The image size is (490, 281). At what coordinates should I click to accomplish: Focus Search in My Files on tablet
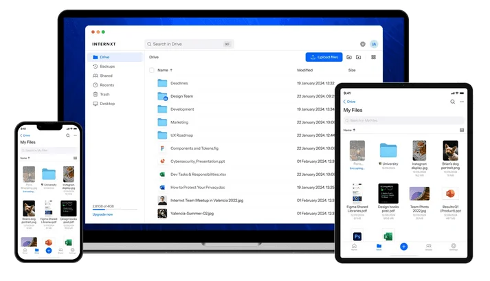click(x=403, y=120)
